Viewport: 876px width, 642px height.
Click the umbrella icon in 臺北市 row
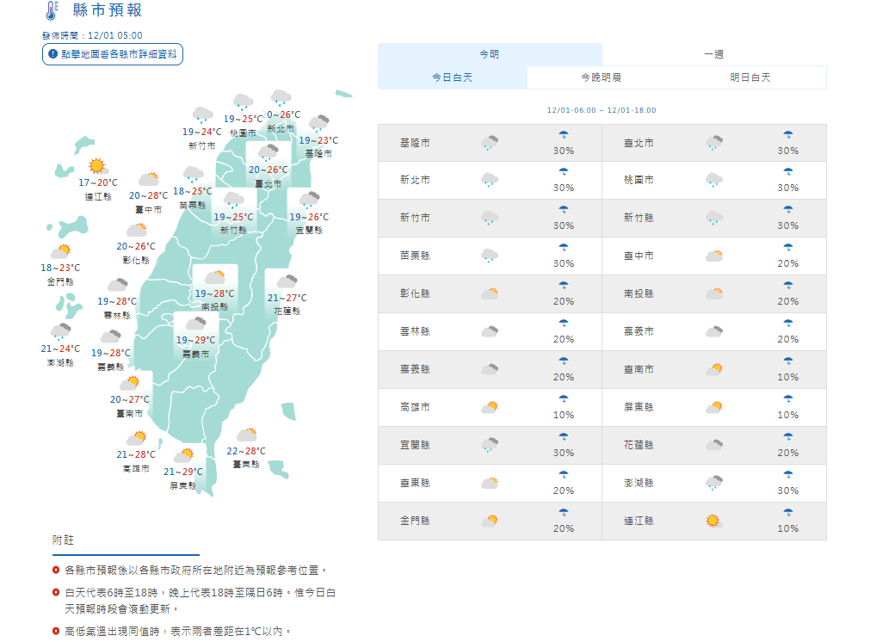tap(787, 136)
